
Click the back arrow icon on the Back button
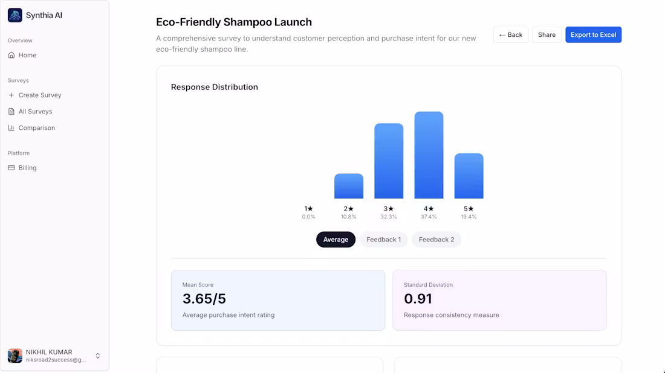(502, 34)
